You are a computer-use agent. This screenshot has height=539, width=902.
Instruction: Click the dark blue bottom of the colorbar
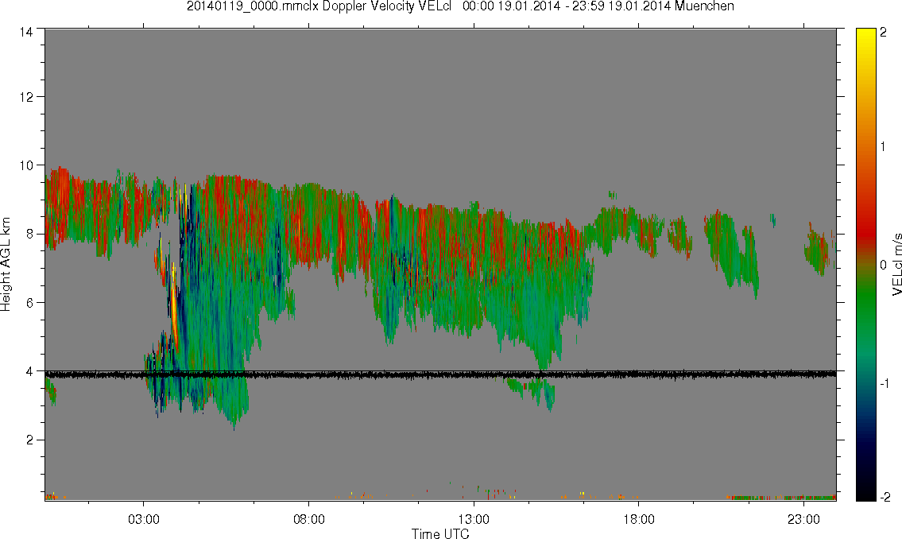[x=865, y=455]
